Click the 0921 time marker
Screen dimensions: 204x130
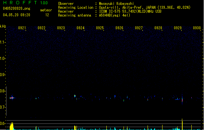[x=22, y=28]
